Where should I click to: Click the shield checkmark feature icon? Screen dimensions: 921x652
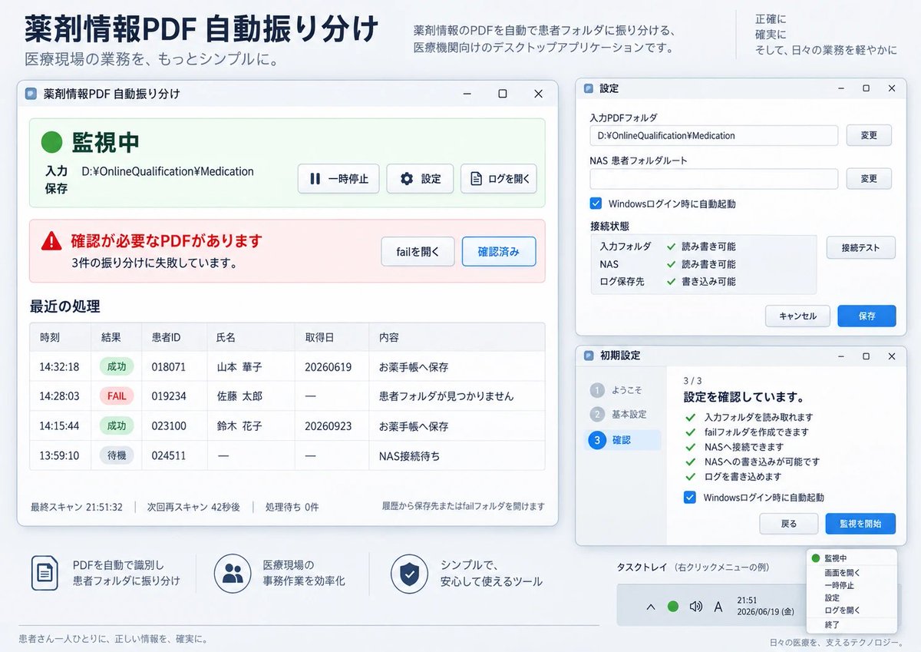410,573
